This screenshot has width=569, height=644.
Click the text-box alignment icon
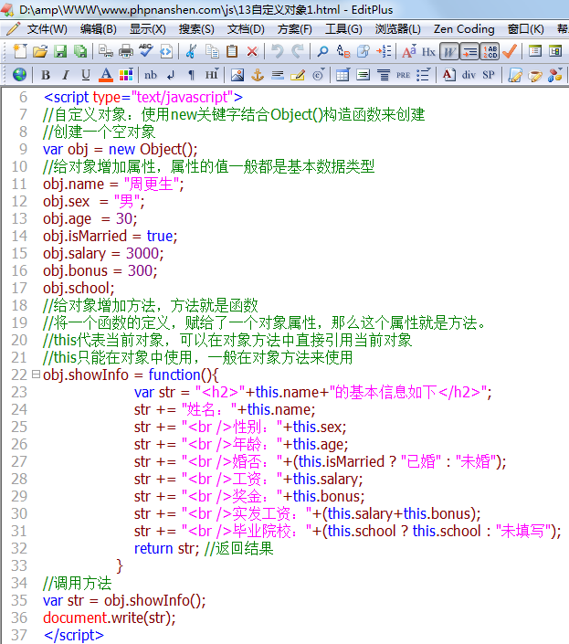[x=363, y=75]
